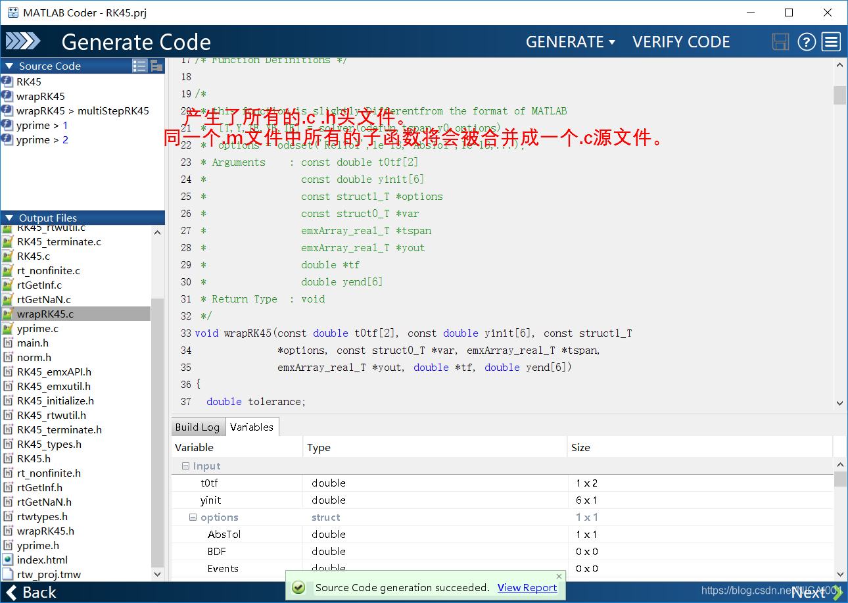Click the Variable column header

point(237,448)
